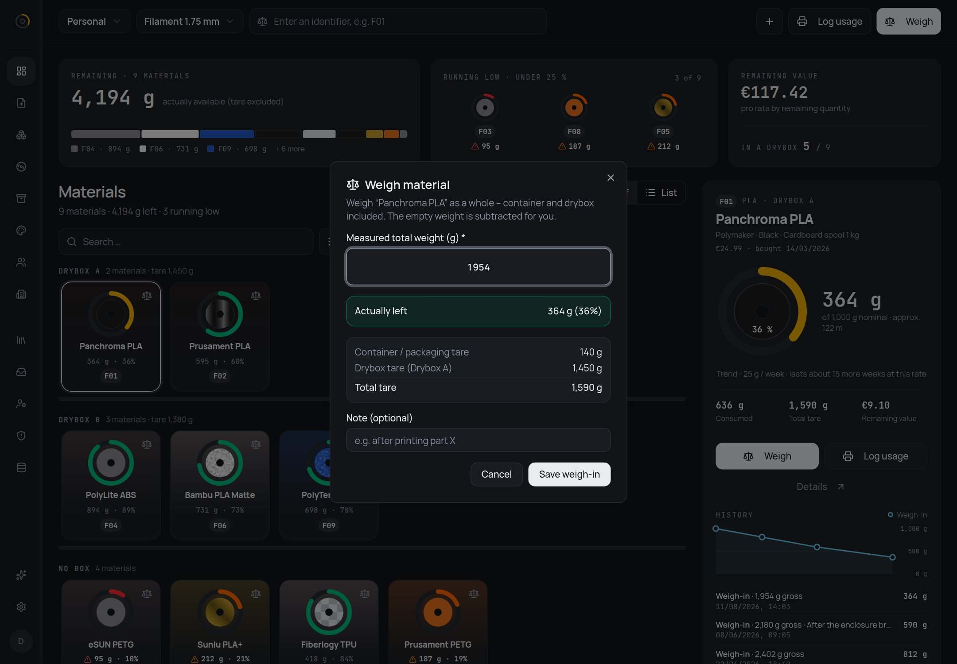Click scale icon on eSUN PETG card
This screenshot has height=664, width=957.
point(147,594)
